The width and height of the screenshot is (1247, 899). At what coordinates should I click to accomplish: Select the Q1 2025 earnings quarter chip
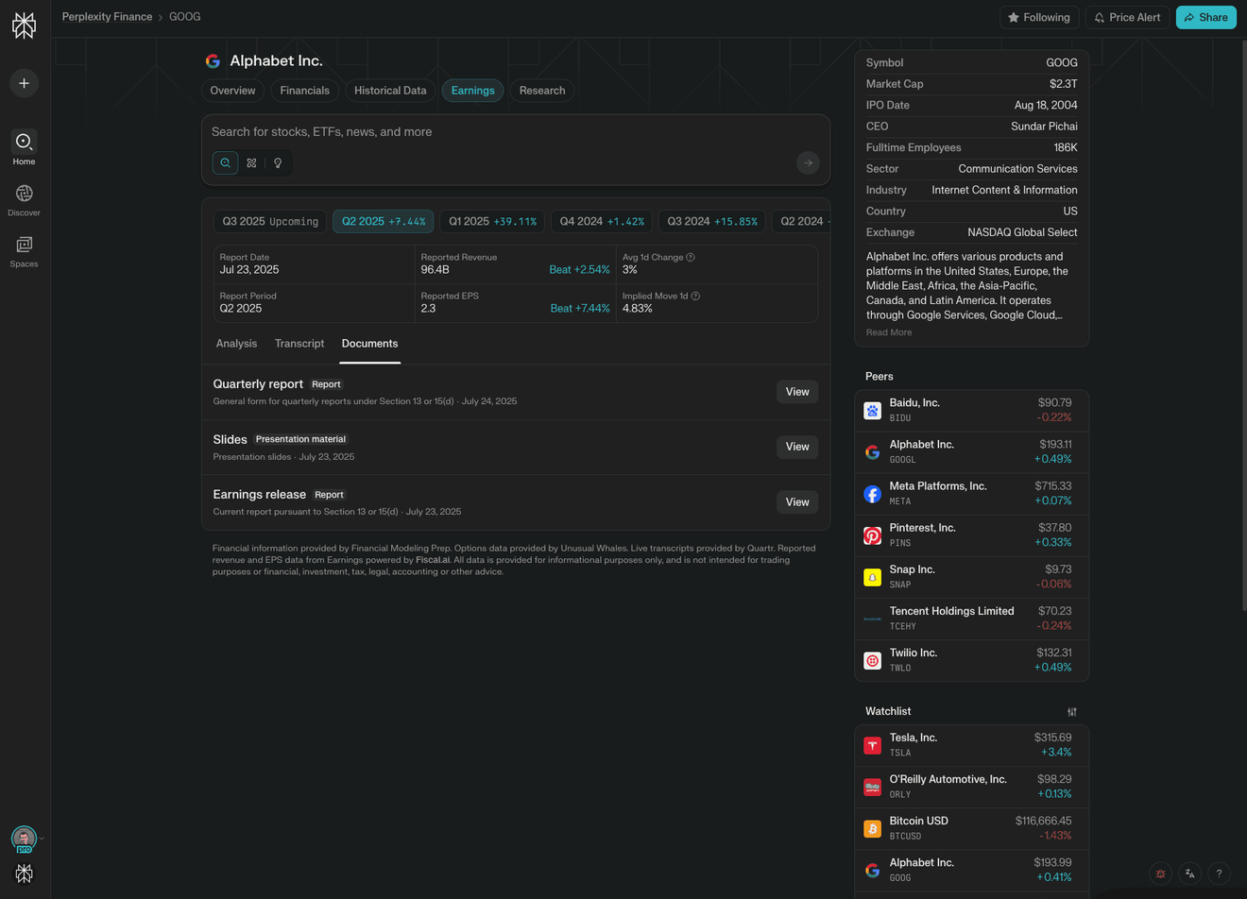click(x=492, y=221)
